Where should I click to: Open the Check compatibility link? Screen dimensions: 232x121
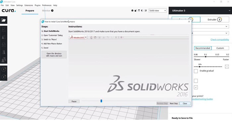(220, 39)
